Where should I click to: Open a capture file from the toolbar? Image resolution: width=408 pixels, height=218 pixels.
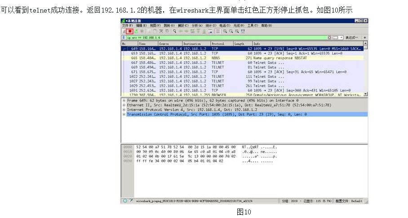[149, 31]
